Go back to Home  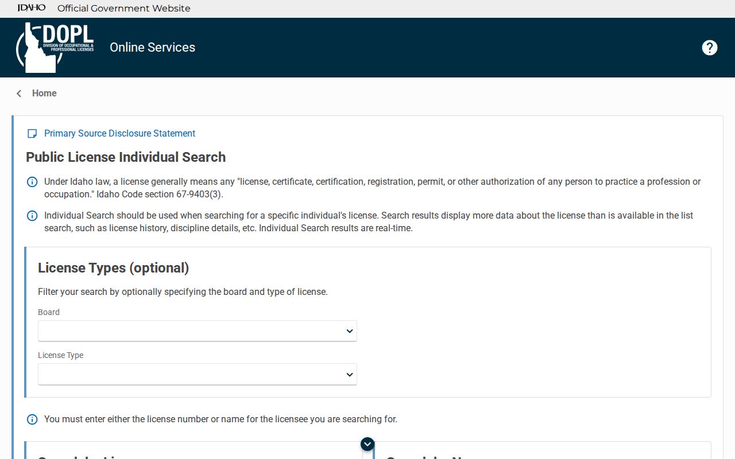44,94
